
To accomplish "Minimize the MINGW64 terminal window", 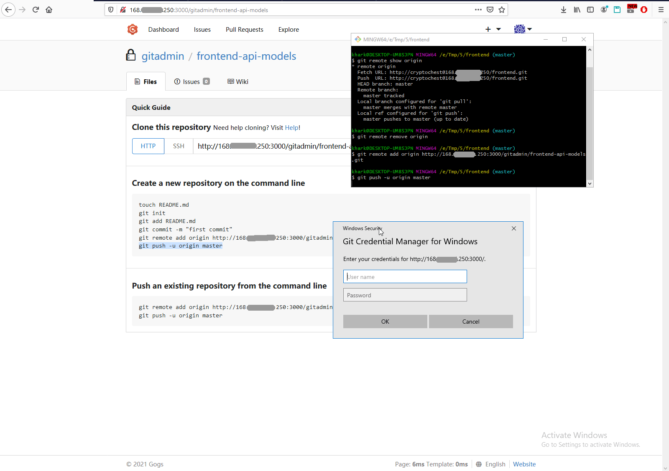I will [546, 39].
